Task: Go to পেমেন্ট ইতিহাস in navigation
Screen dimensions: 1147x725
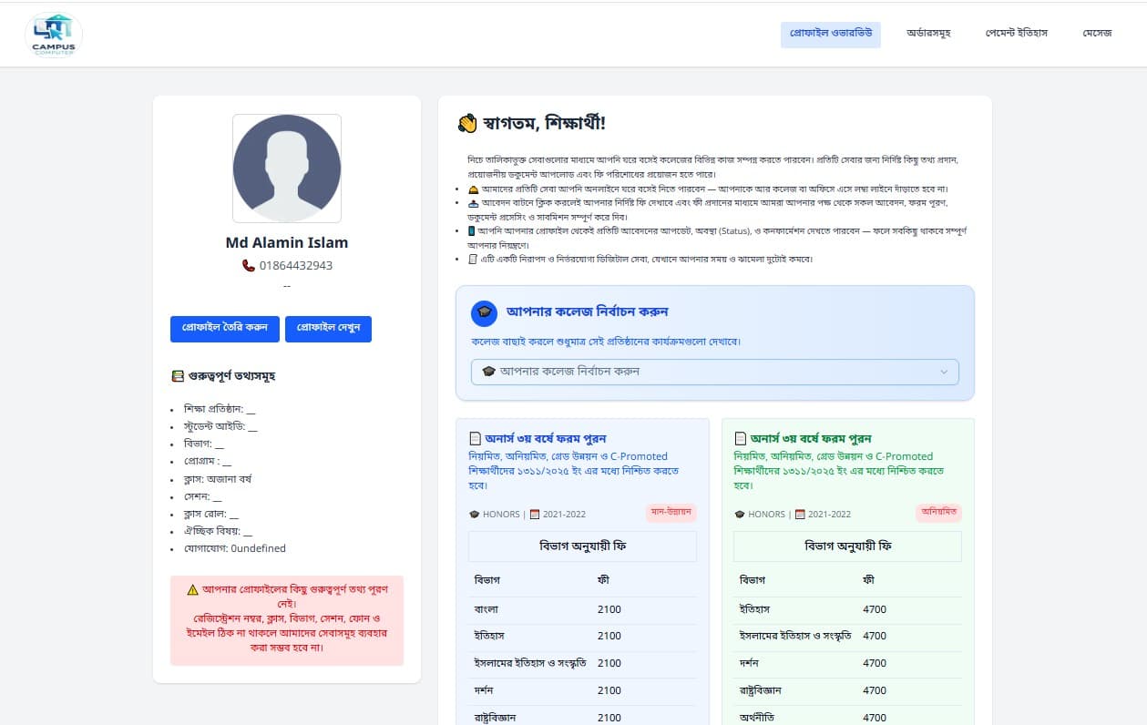Action: 1016,34
